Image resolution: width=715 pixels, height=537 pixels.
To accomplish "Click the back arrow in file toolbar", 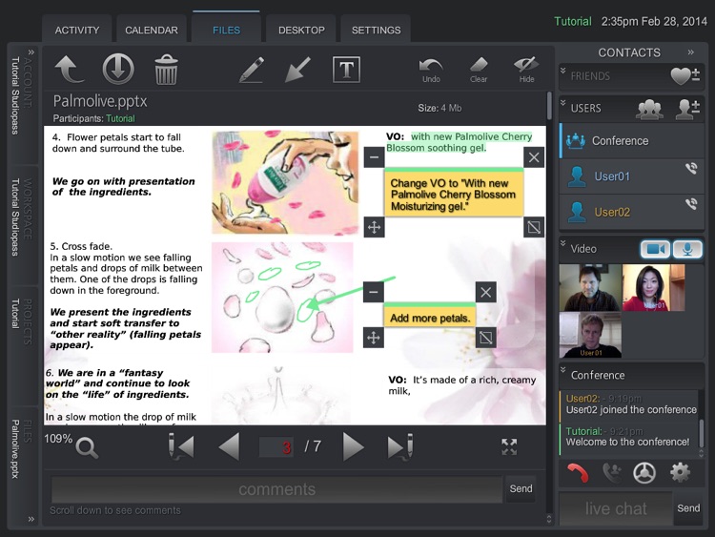I will pos(70,69).
